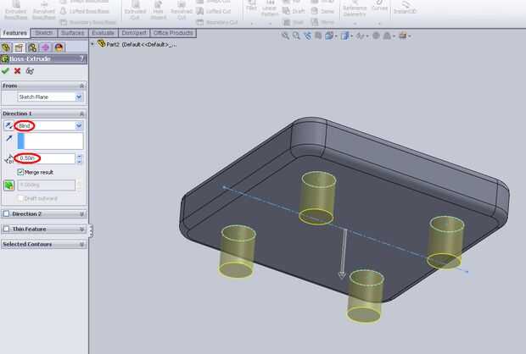Expand the Part2 flyout design tree

(92, 44)
